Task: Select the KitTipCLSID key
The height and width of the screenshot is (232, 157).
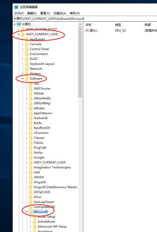Action: coord(42,192)
